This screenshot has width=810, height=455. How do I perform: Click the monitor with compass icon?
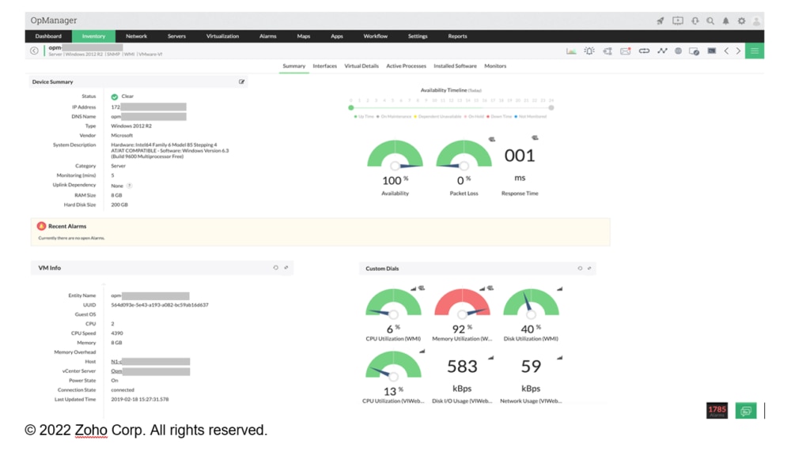pos(695,51)
